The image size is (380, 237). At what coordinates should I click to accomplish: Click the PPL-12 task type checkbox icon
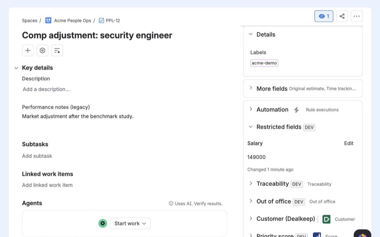click(x=101, y=20)
